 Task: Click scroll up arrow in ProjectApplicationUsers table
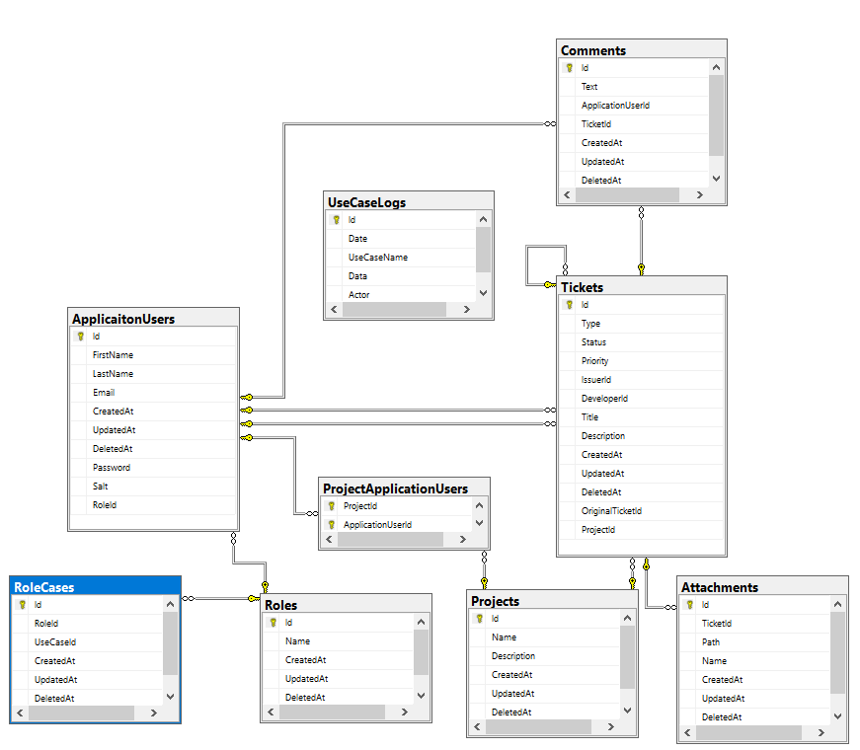click(x=479, y=505)
